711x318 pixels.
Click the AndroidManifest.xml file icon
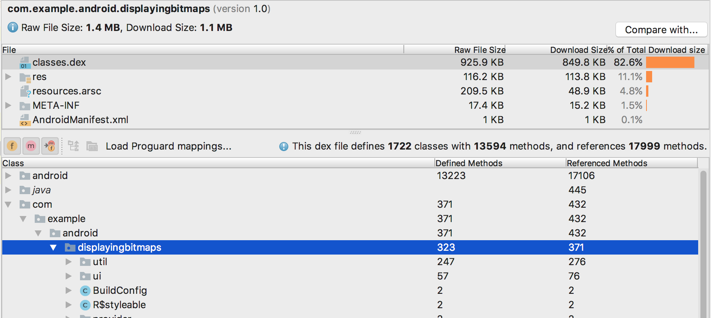pos(25,120)
